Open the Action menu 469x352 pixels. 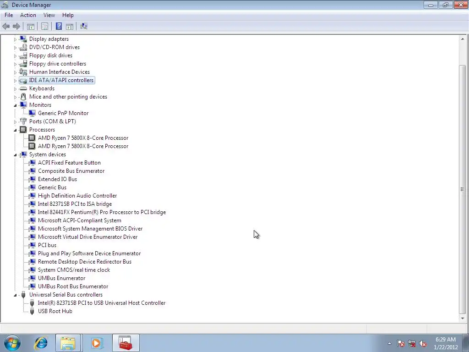(x=28, y=15)
